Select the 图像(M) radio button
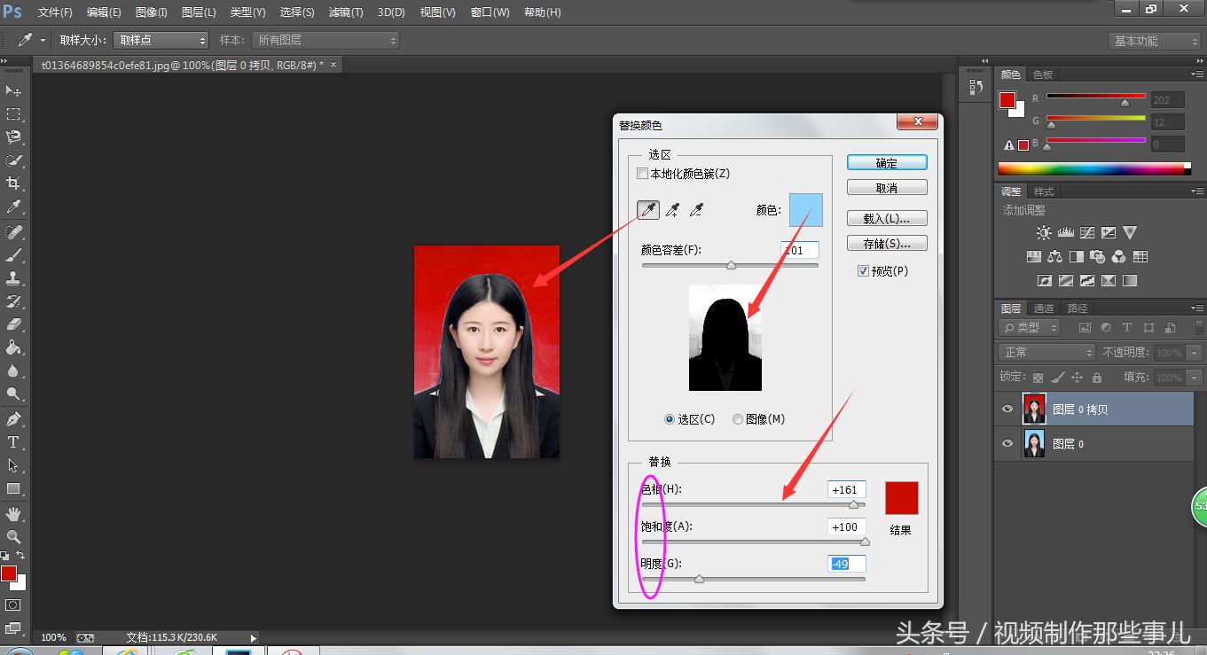Image resolution: width=1207 pixels, height=655 pixels. 737,418
